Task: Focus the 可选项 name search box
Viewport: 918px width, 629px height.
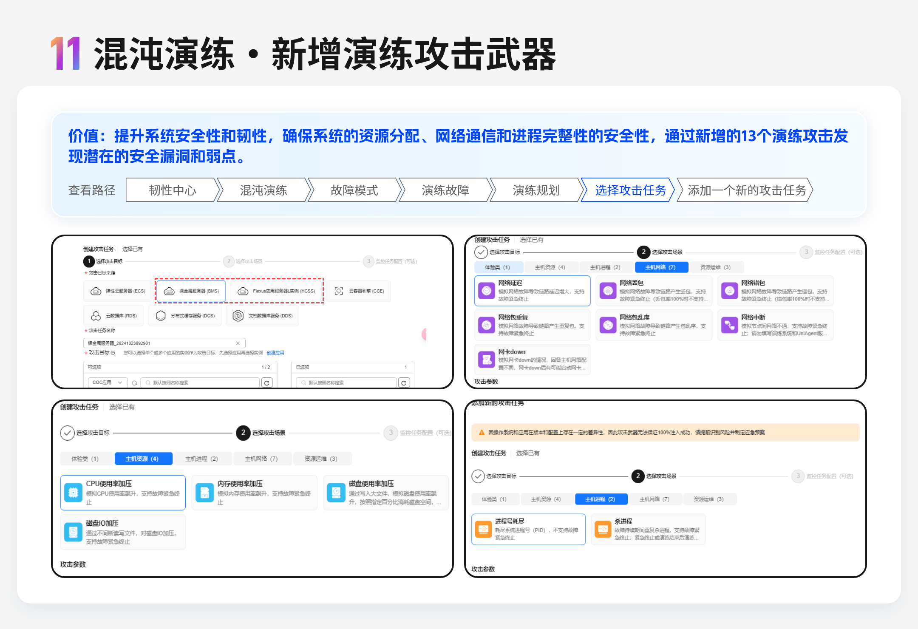Action: 200,382
